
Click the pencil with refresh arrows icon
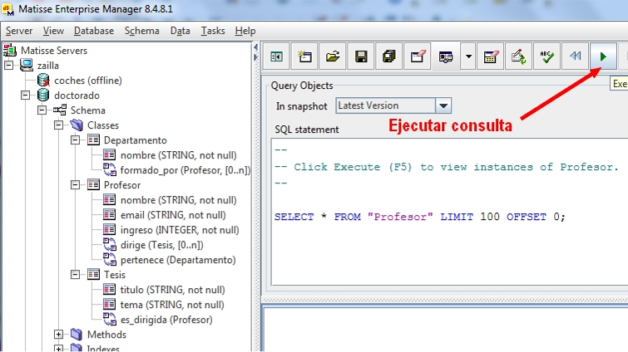(518, 56)
